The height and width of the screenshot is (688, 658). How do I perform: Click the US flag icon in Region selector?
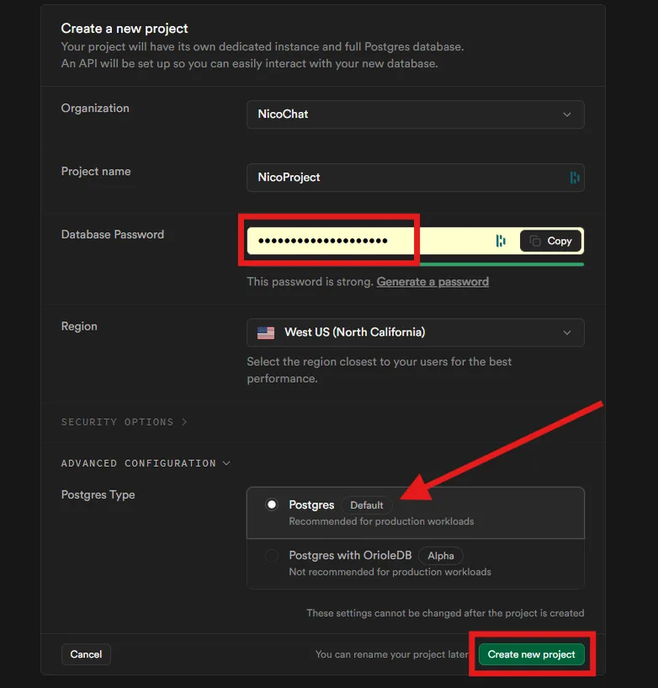pyautogui.click(x=266, y=332)
